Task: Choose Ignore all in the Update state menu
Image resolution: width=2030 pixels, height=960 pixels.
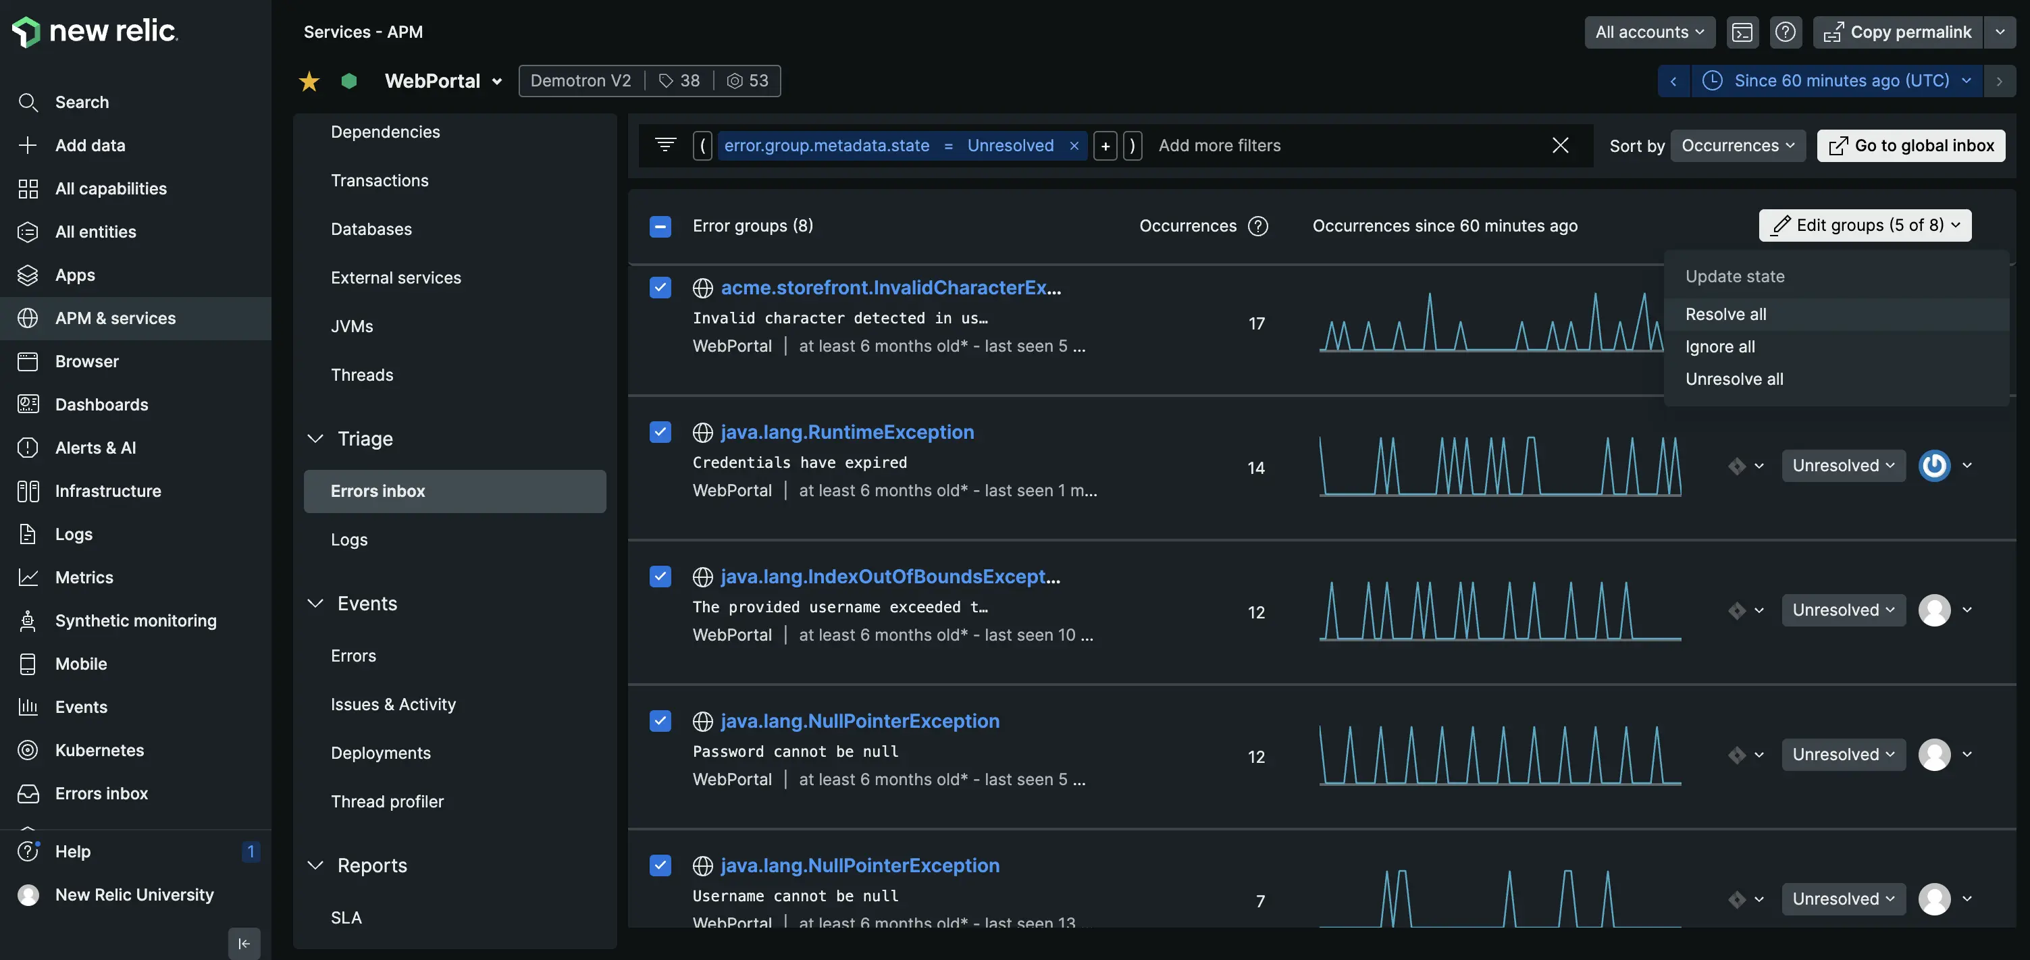Action: pos(1719,346)
